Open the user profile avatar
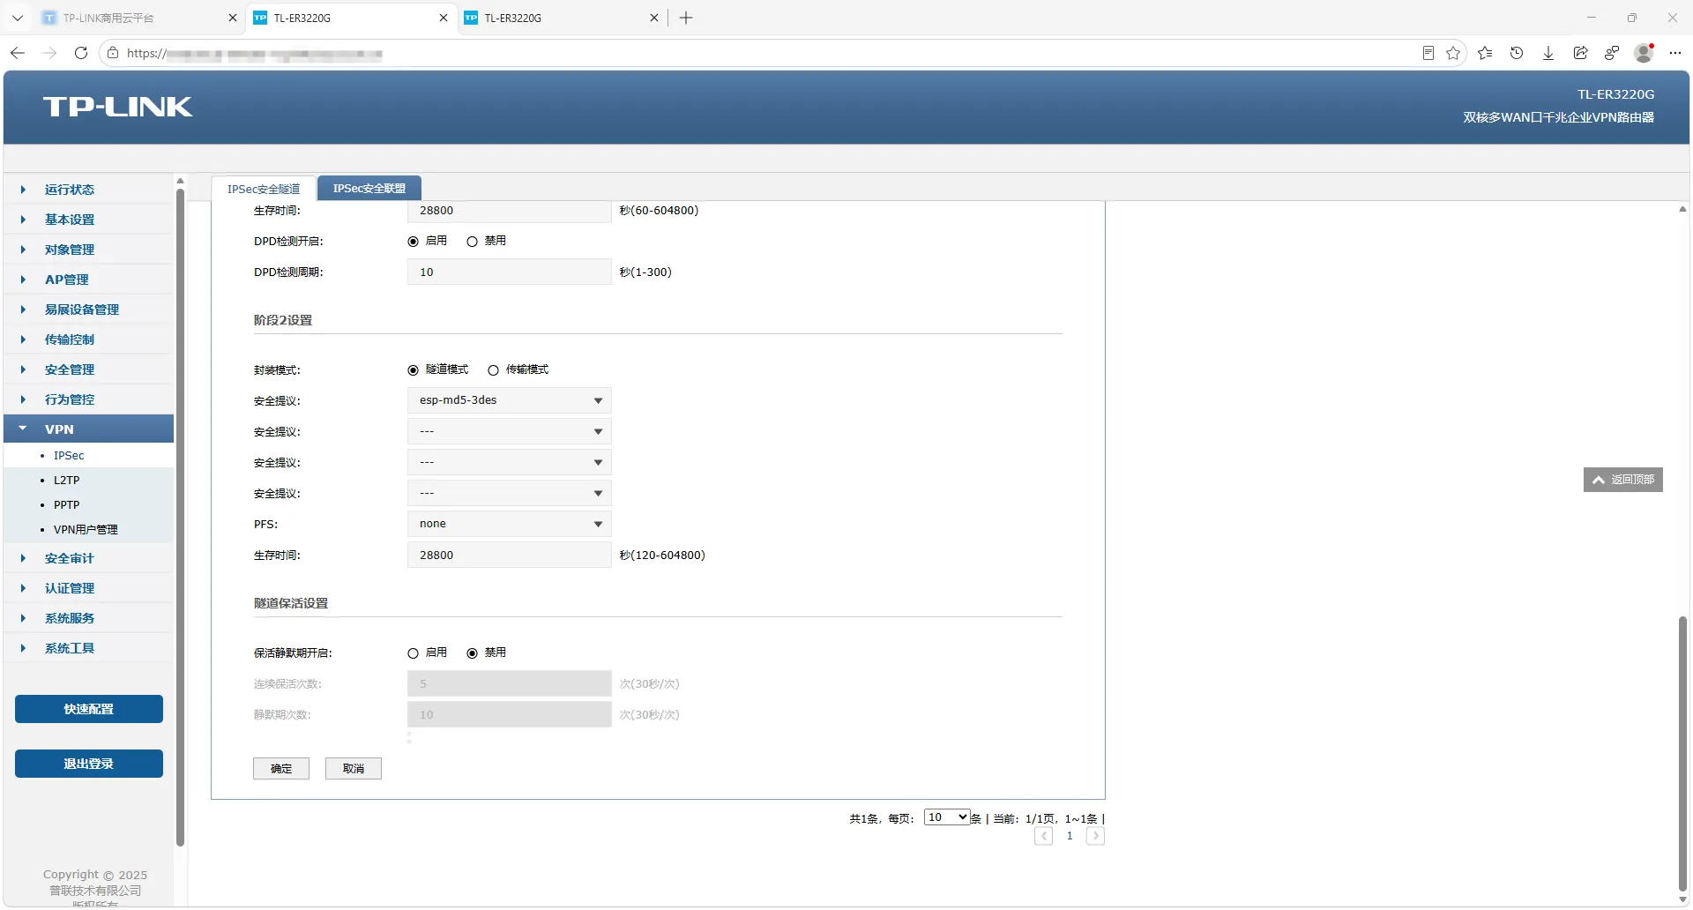The height and width of the screenshot is (910, 1693). coord(1644,53)
